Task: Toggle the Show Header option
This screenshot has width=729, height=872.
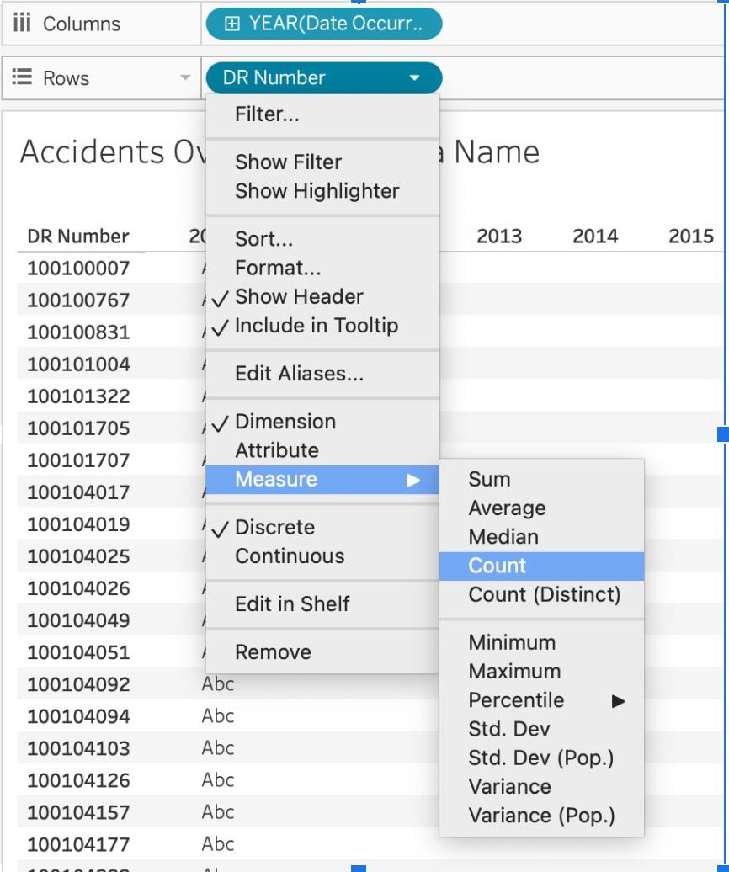Action: tap(322, 297)
